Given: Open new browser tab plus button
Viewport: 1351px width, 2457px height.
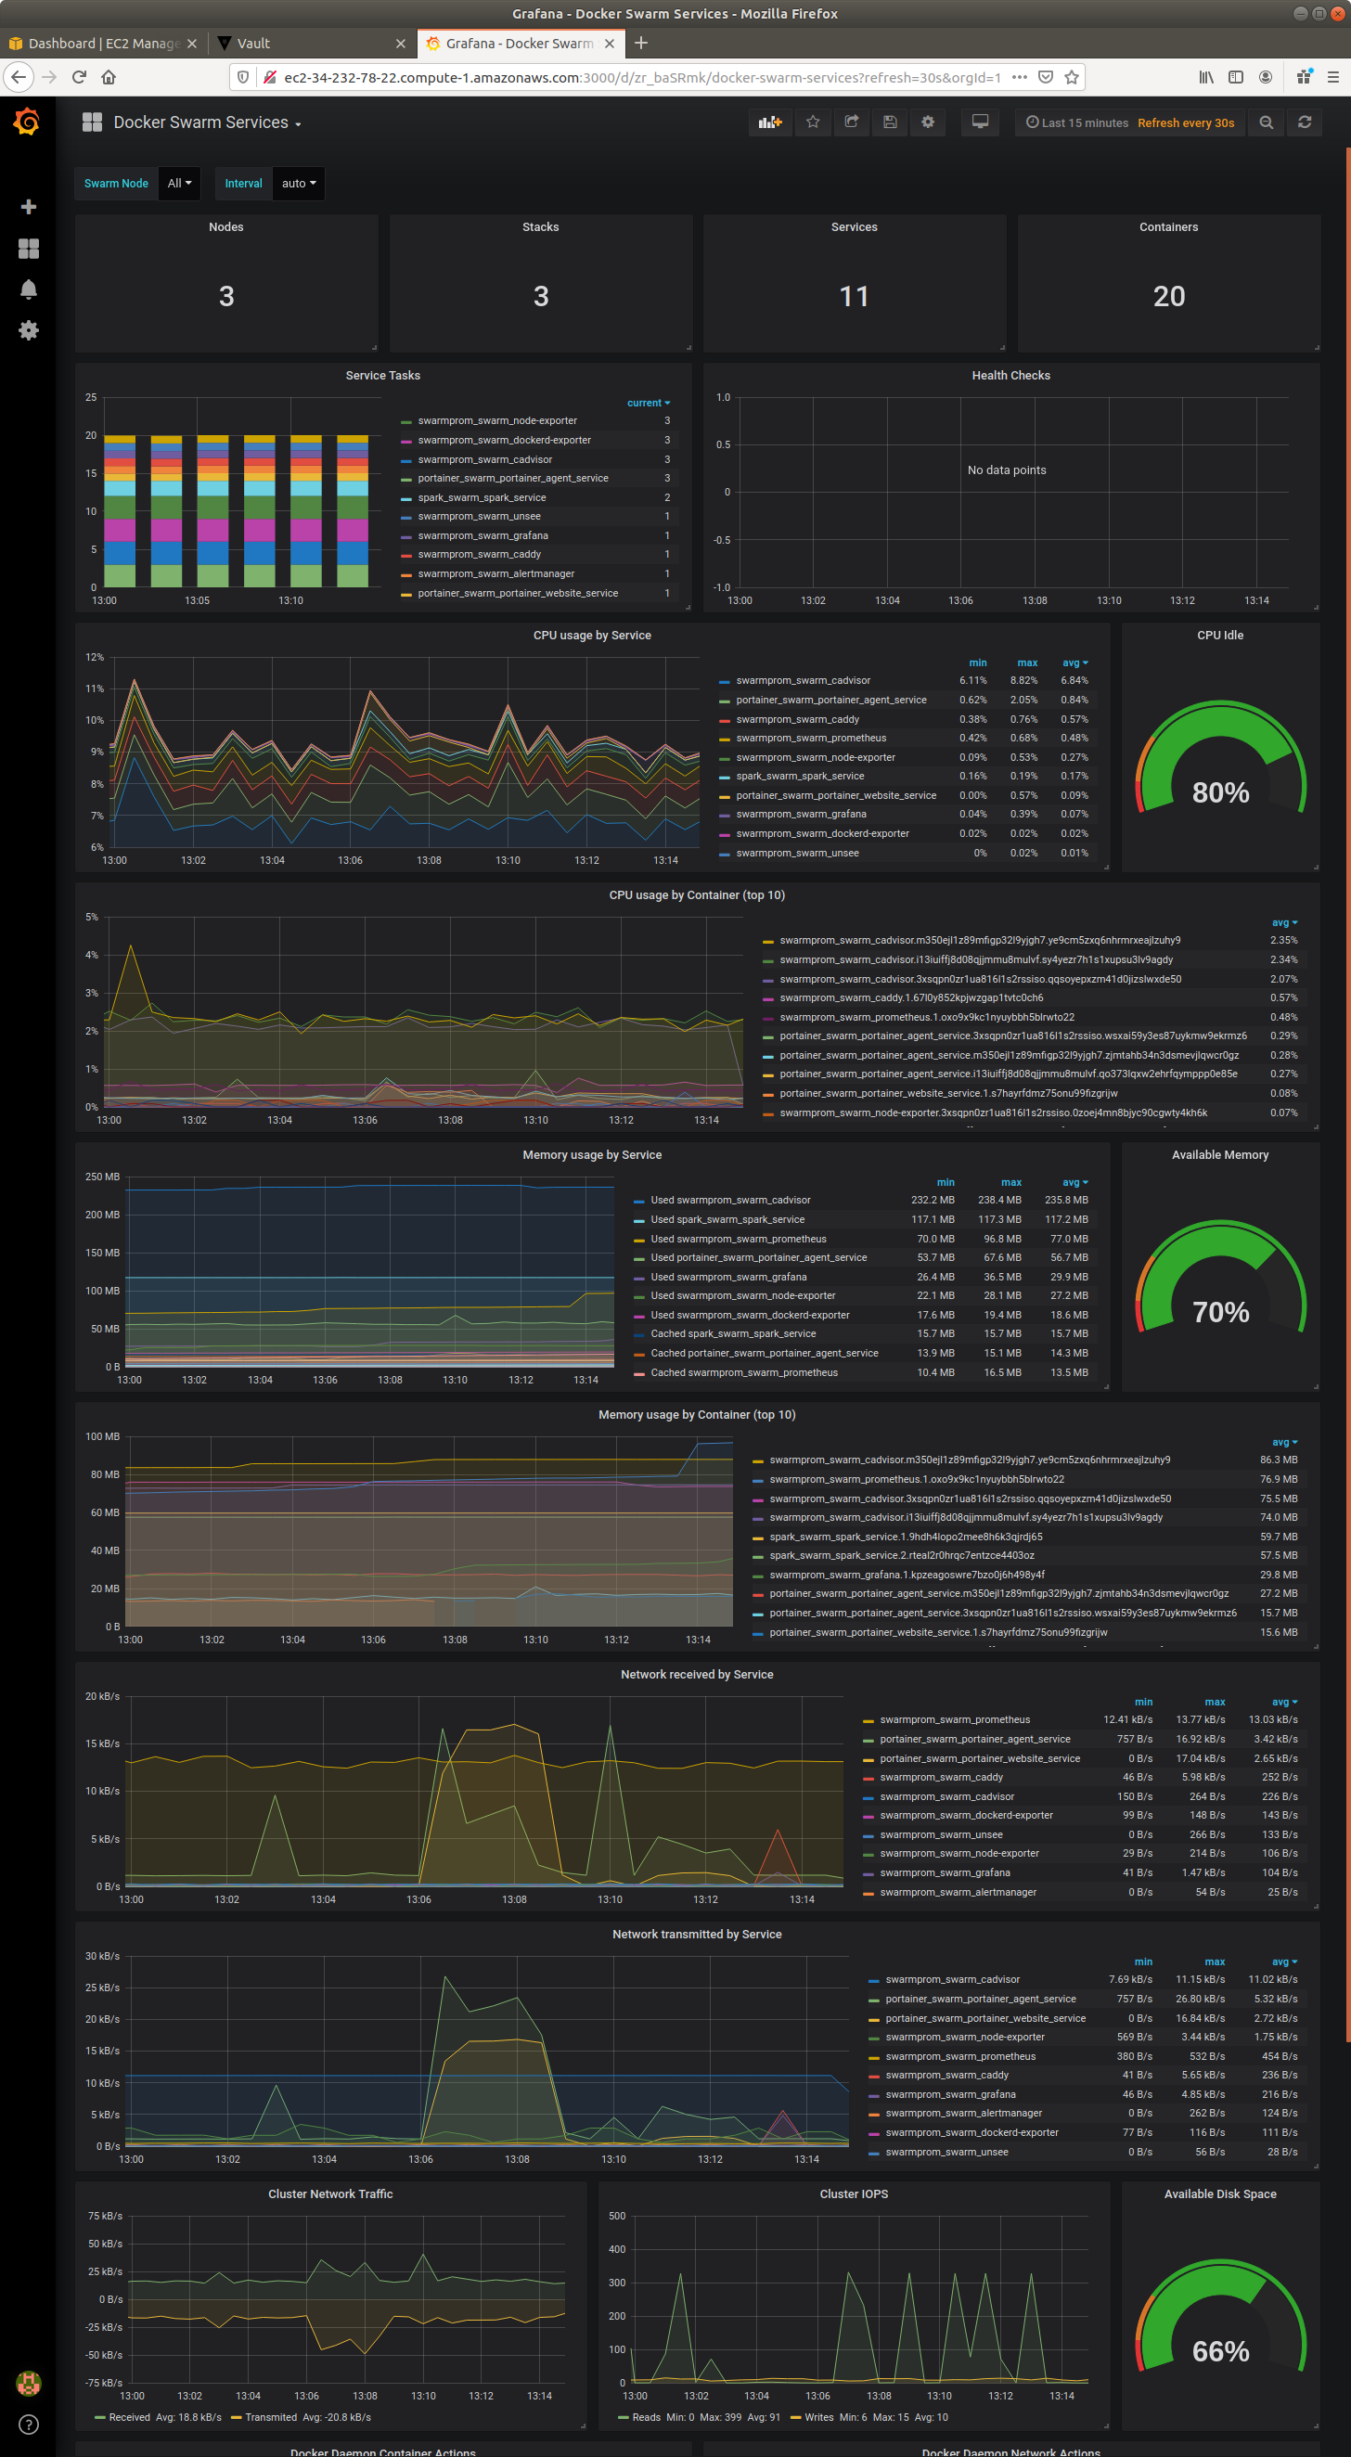Looking at the screenshot, I should pos(641,43).
